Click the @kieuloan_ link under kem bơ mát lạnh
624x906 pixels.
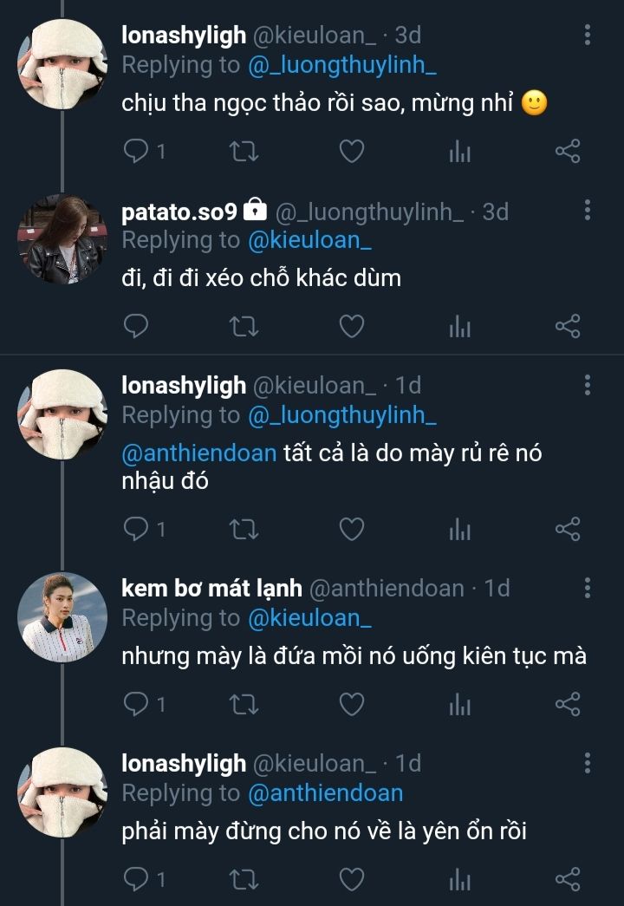(x=309, y=618)
